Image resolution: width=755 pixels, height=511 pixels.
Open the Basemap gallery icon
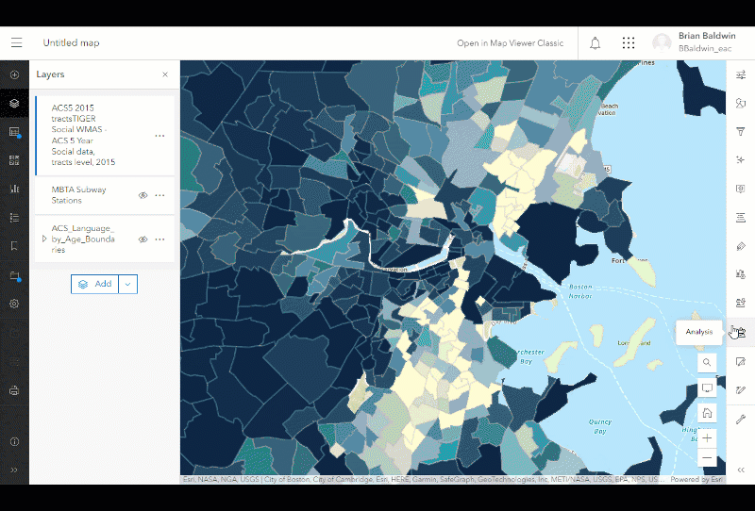coord(14,160)
